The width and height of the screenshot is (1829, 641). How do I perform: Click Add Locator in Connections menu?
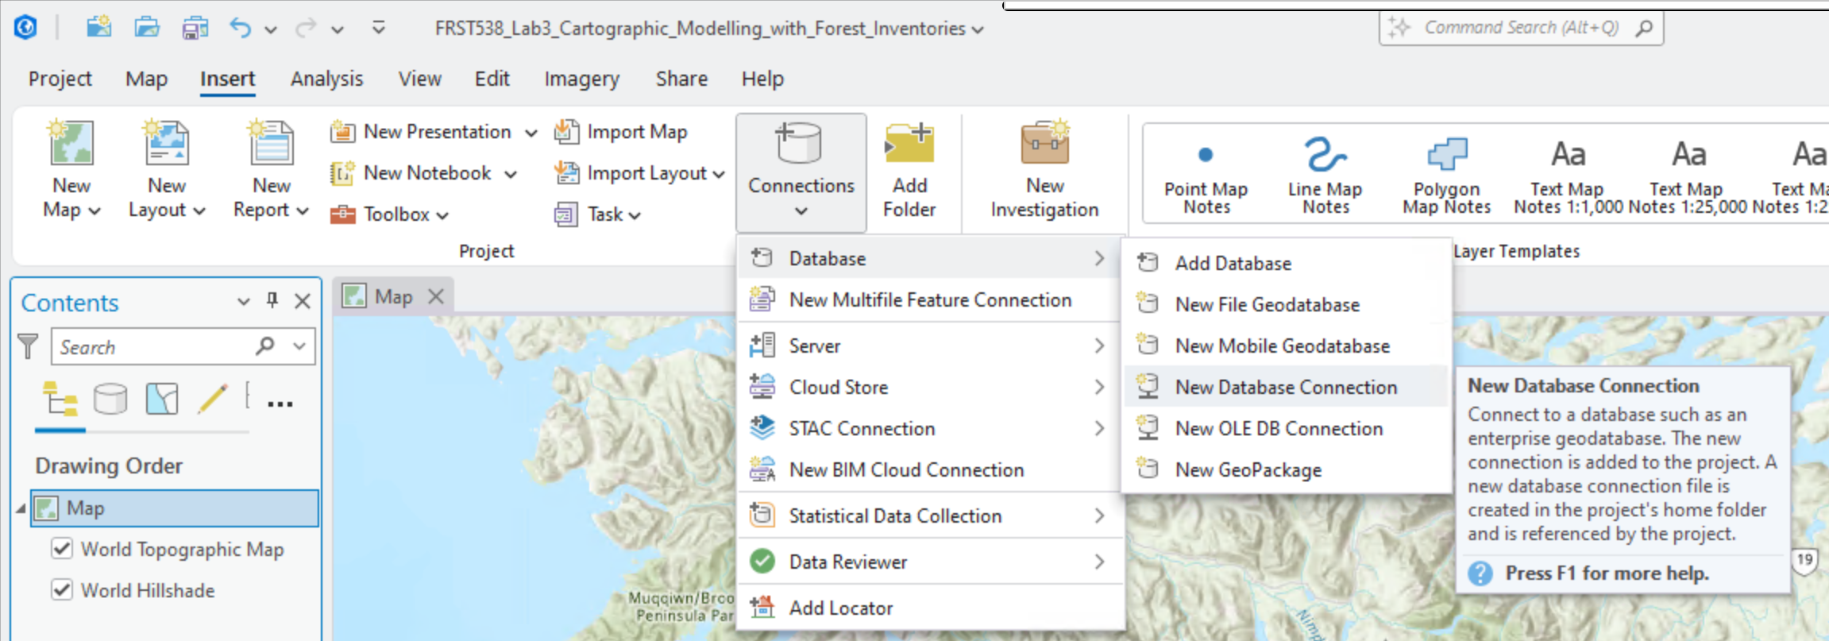(840, 608)
